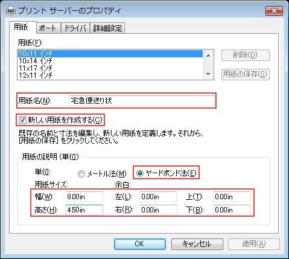This screenshot has width=289, height=259.
Task: Switch to the ポート tab
Action: (48, 28)
